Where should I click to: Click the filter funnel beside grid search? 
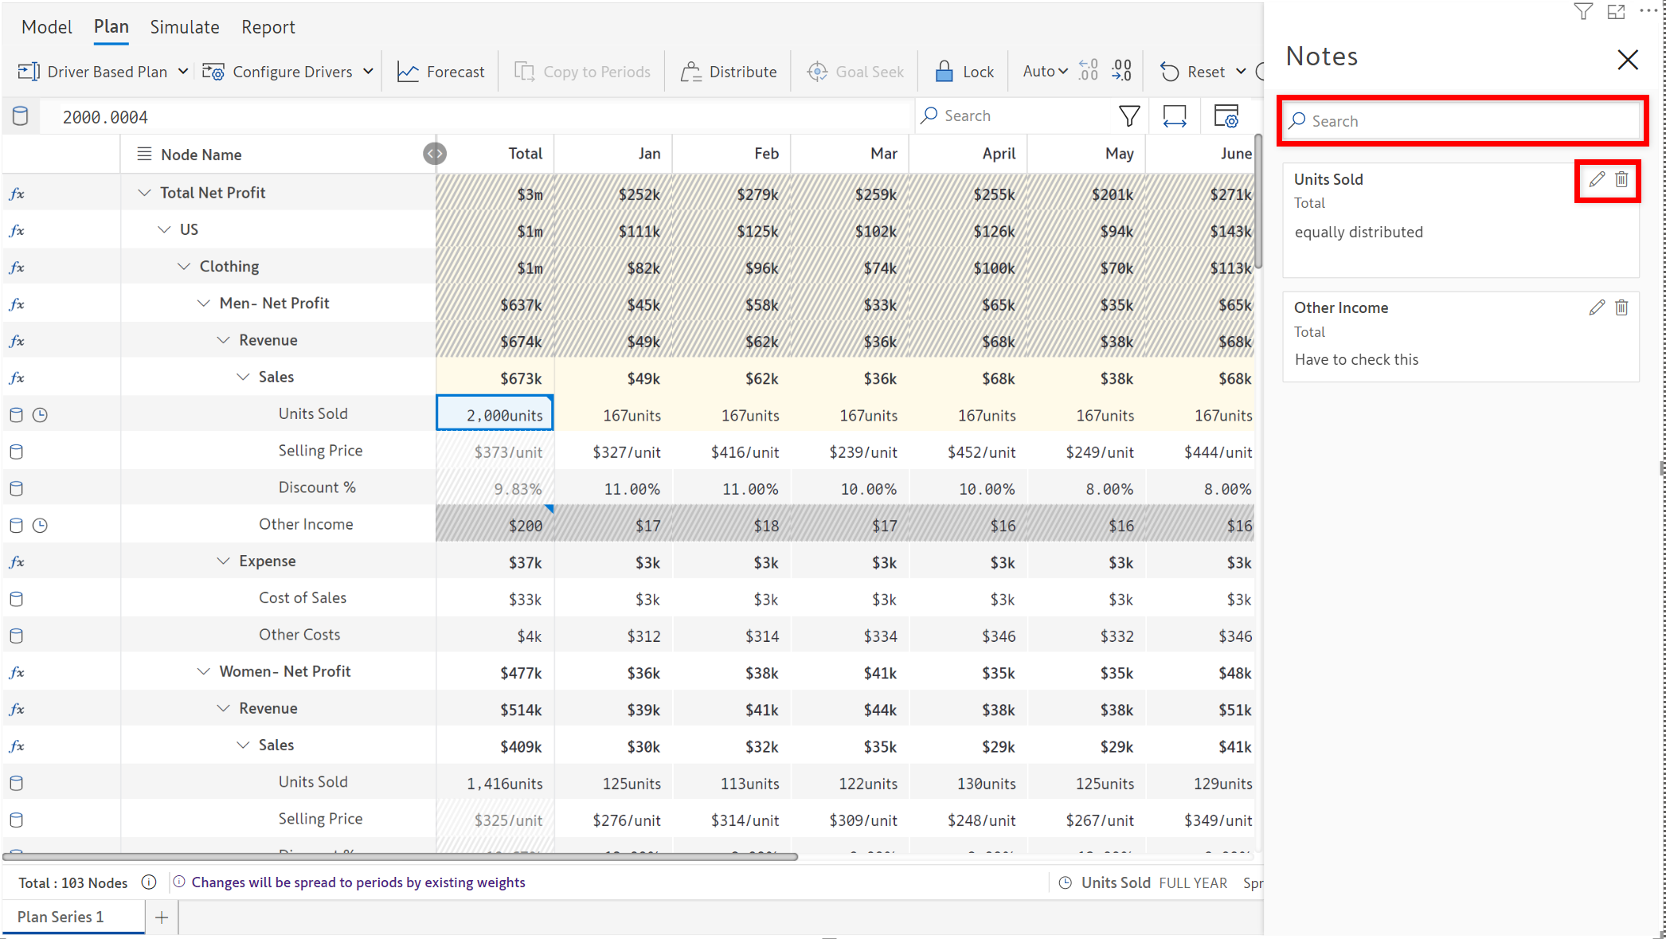pyautogui.click(x=1128, y=116)
